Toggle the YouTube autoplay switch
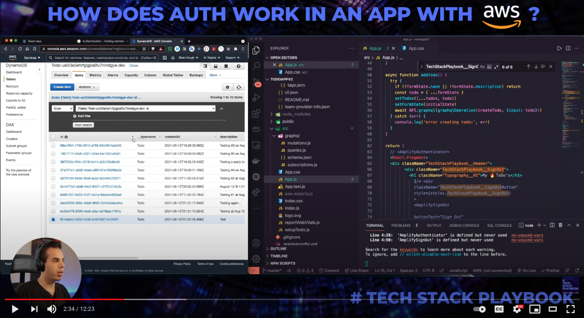The image size is (584, 318). (479, 309)
